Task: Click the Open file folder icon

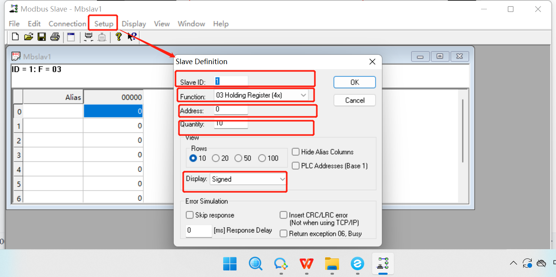Action: 28,37
